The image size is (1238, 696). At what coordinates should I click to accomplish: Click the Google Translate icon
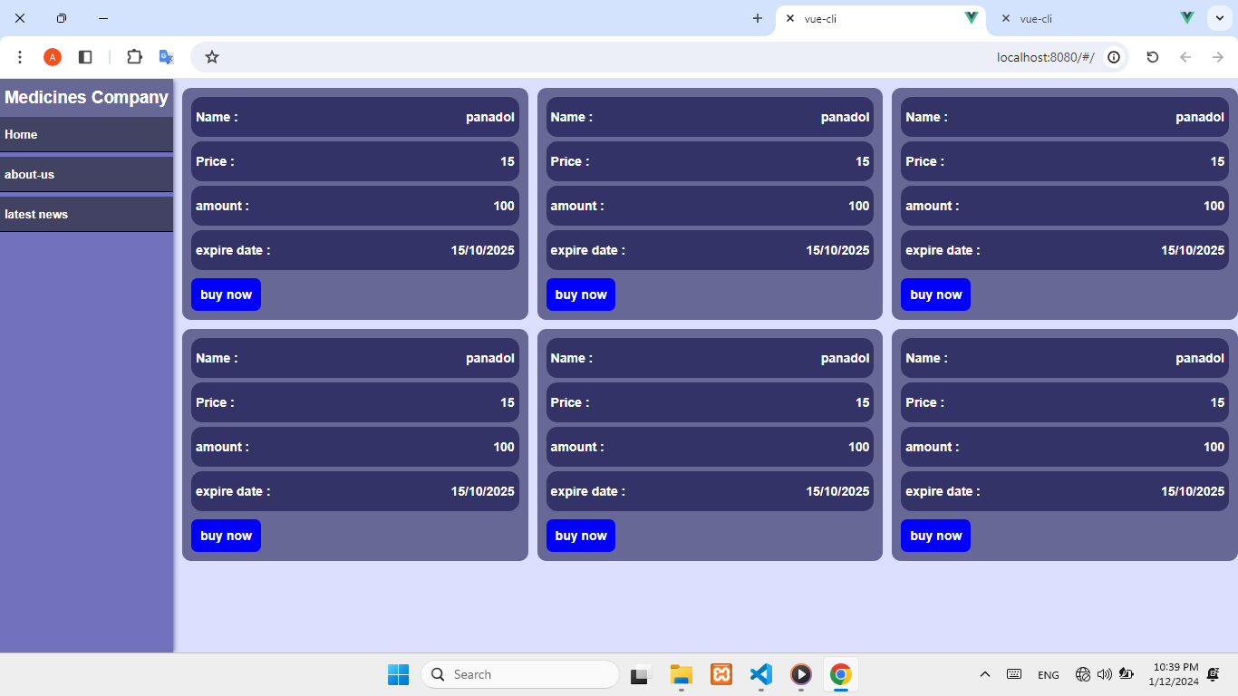tap(167, 57)
